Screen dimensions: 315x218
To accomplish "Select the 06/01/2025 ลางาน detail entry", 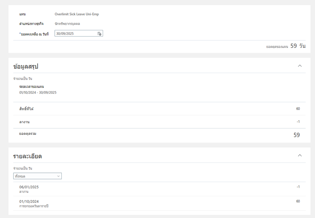I will click(x=29, y=189).
